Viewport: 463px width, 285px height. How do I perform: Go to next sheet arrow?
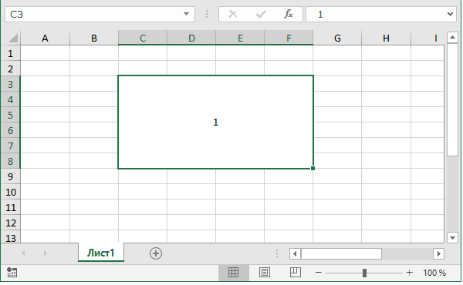[x=45, y=253]
